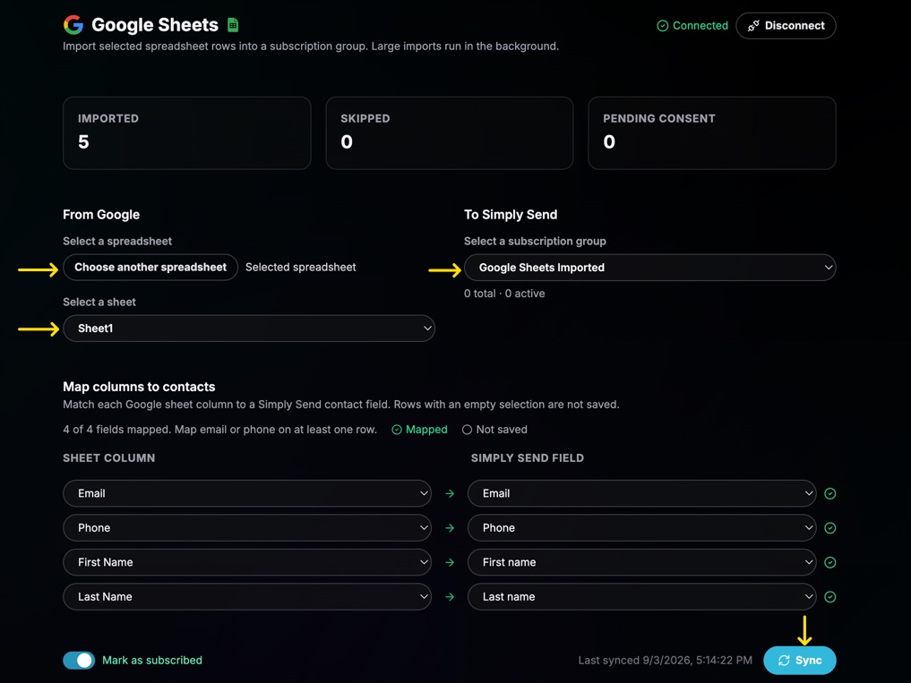Click the 'To Simply Send' heading
Image resolution: width=911 pixels, height=683 pixels.
(x=511, y=214)
